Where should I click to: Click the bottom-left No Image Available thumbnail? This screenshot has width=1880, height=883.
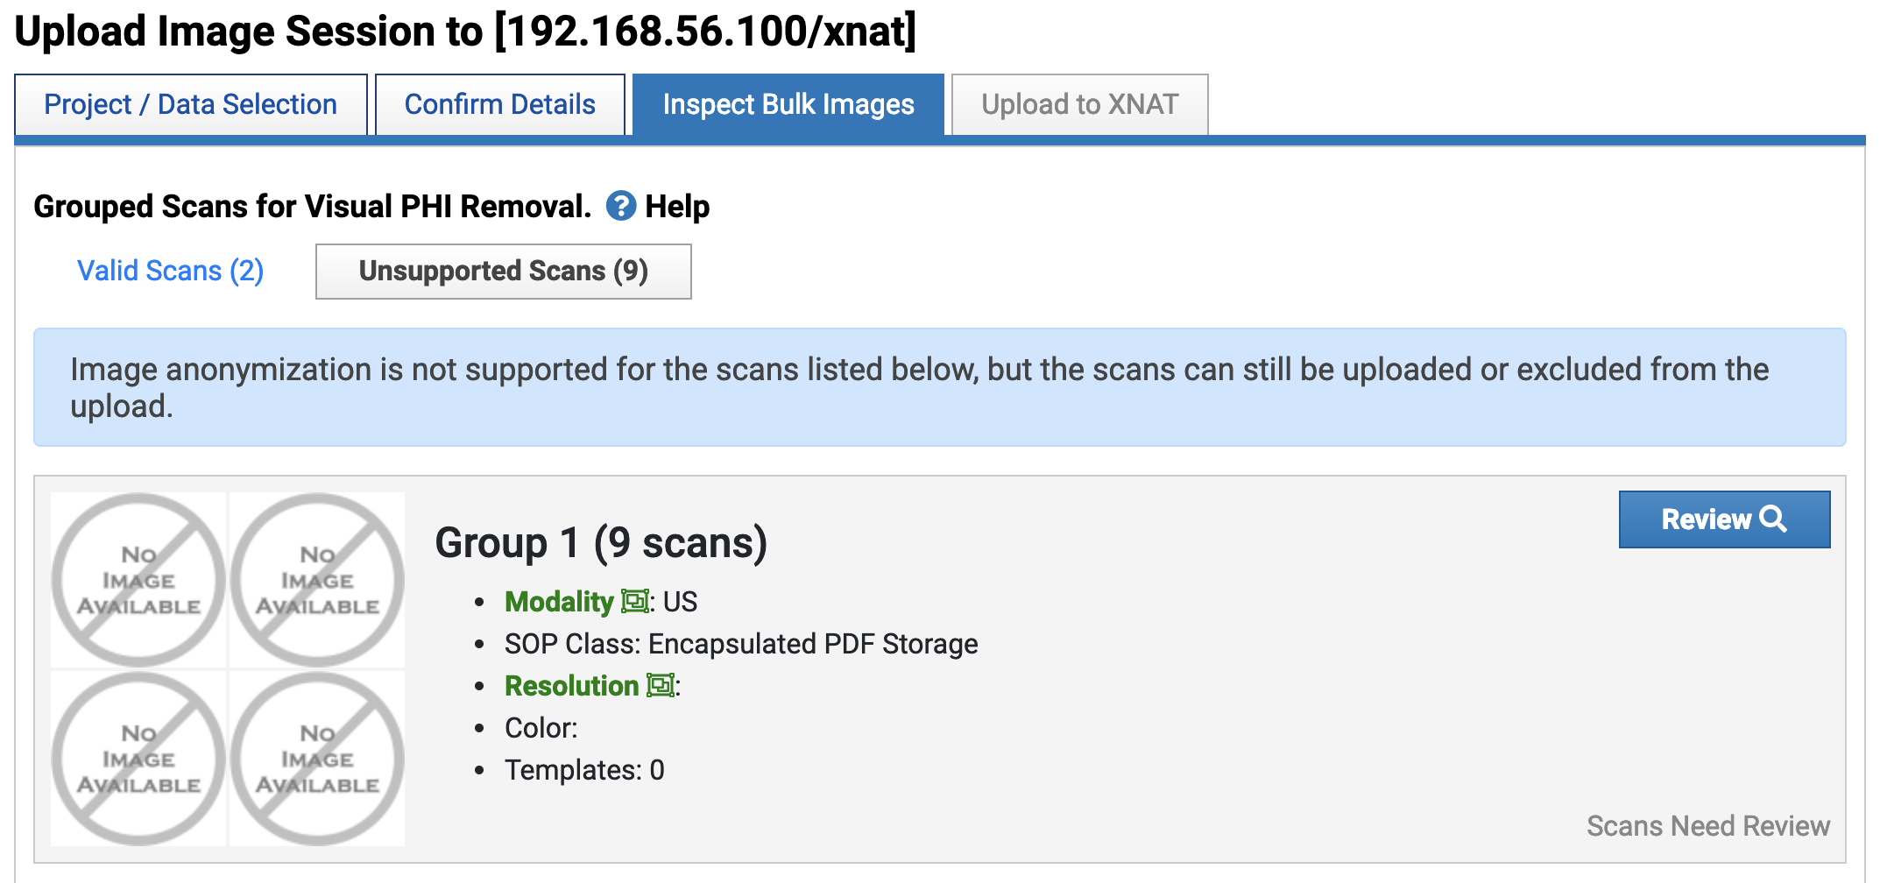click(x=138, y=759)
